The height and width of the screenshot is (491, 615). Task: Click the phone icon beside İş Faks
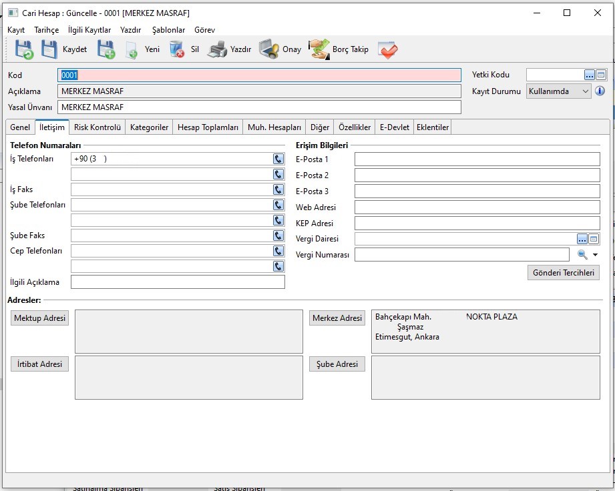278,189
